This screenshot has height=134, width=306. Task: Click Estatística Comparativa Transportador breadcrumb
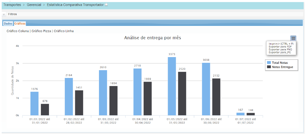[x=75, y=5]
